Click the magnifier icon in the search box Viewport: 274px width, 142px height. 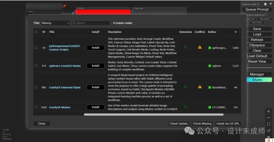74,23
